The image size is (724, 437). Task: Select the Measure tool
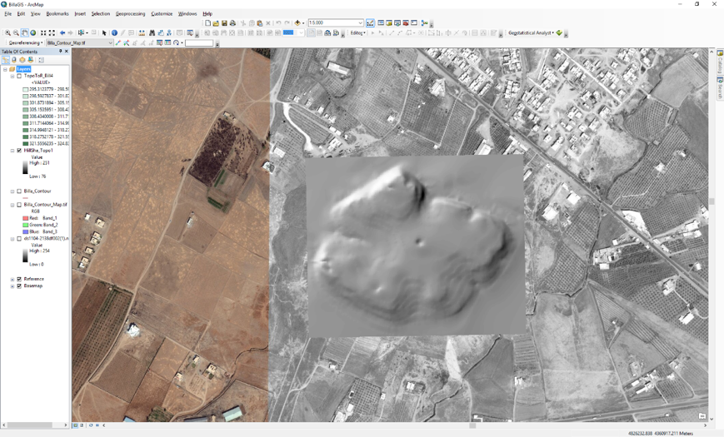point(142,32)
